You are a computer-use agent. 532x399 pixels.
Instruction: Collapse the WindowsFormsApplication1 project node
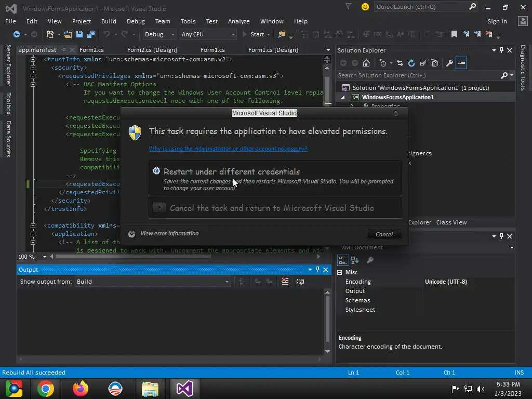click(x=343, y=97)
